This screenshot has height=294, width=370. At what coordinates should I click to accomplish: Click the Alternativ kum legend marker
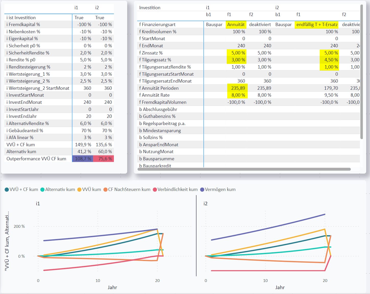coord(42,190)
